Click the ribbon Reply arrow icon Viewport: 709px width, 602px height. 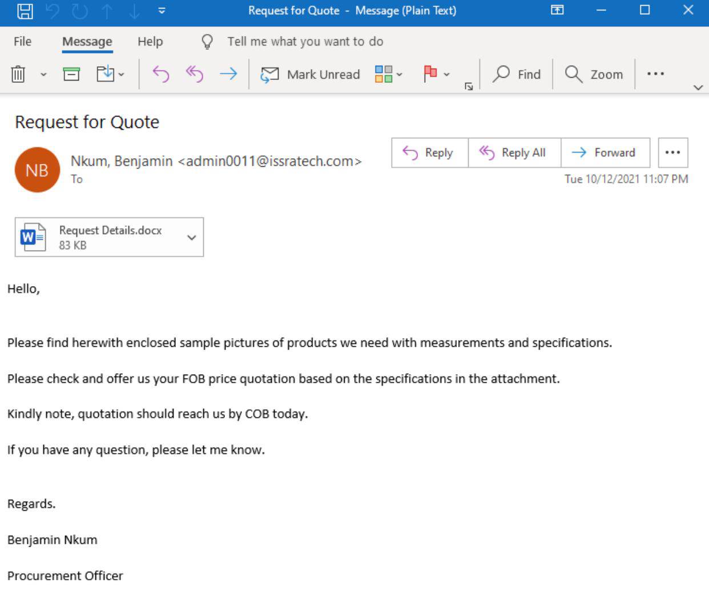point(161,74)
